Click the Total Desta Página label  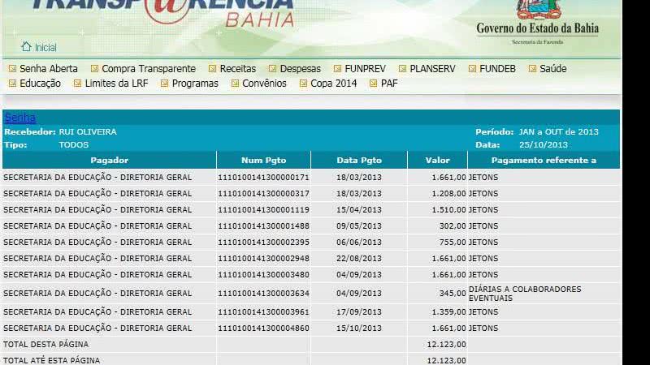(x=46, y=344)
